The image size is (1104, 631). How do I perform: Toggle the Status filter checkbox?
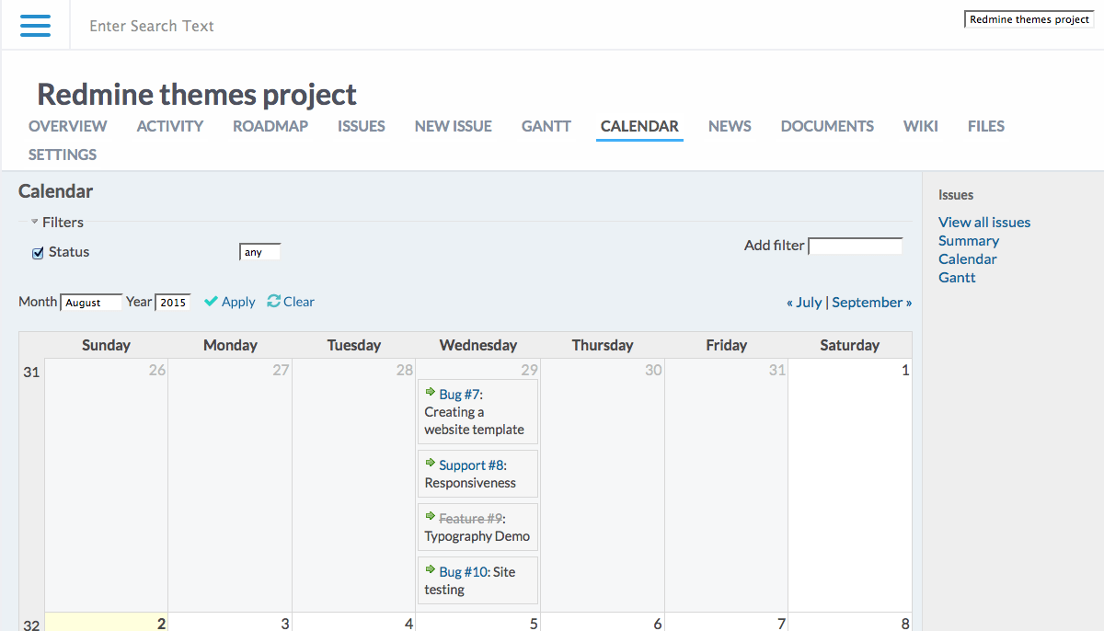(38, 253)
